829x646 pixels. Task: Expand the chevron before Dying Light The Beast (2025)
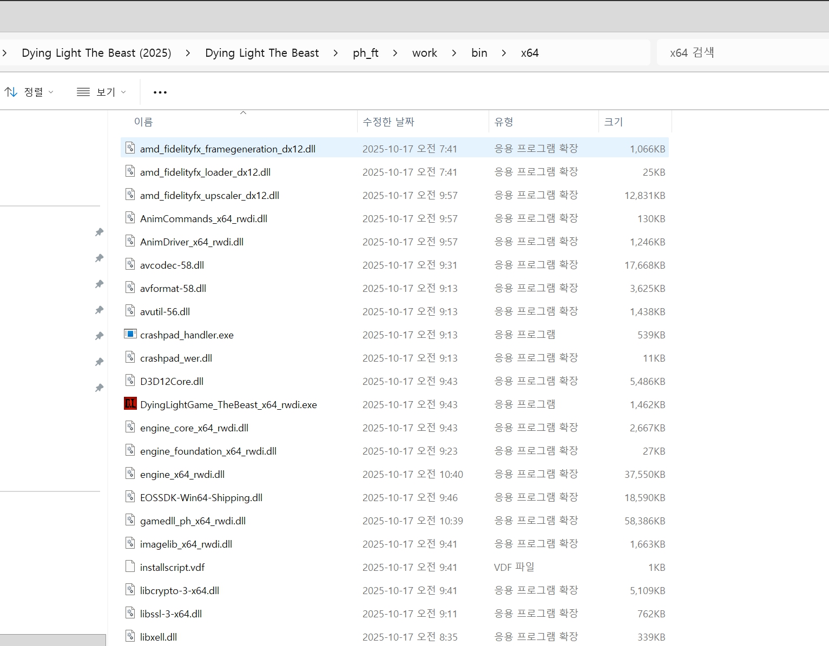tap(5, 53)
